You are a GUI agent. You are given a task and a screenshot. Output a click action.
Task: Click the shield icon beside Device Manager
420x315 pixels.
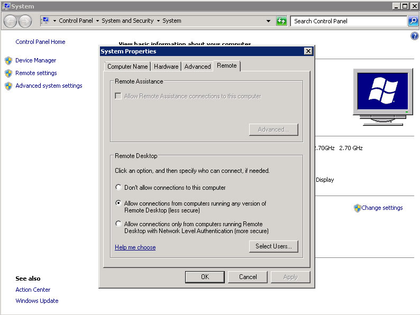8,60
